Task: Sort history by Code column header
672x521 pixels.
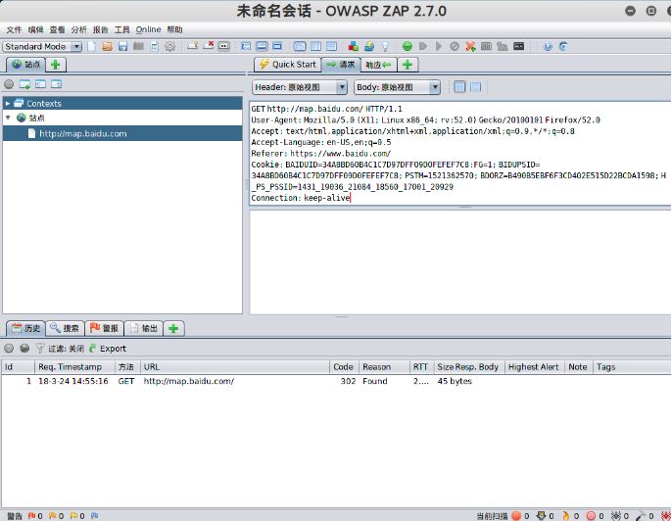Action: pos(344,366)
